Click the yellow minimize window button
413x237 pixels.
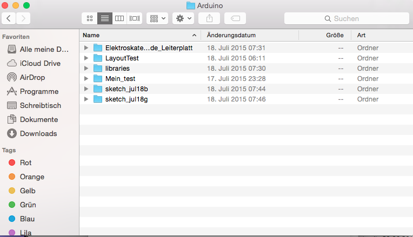pyautogui.click(x=16, y=5)
